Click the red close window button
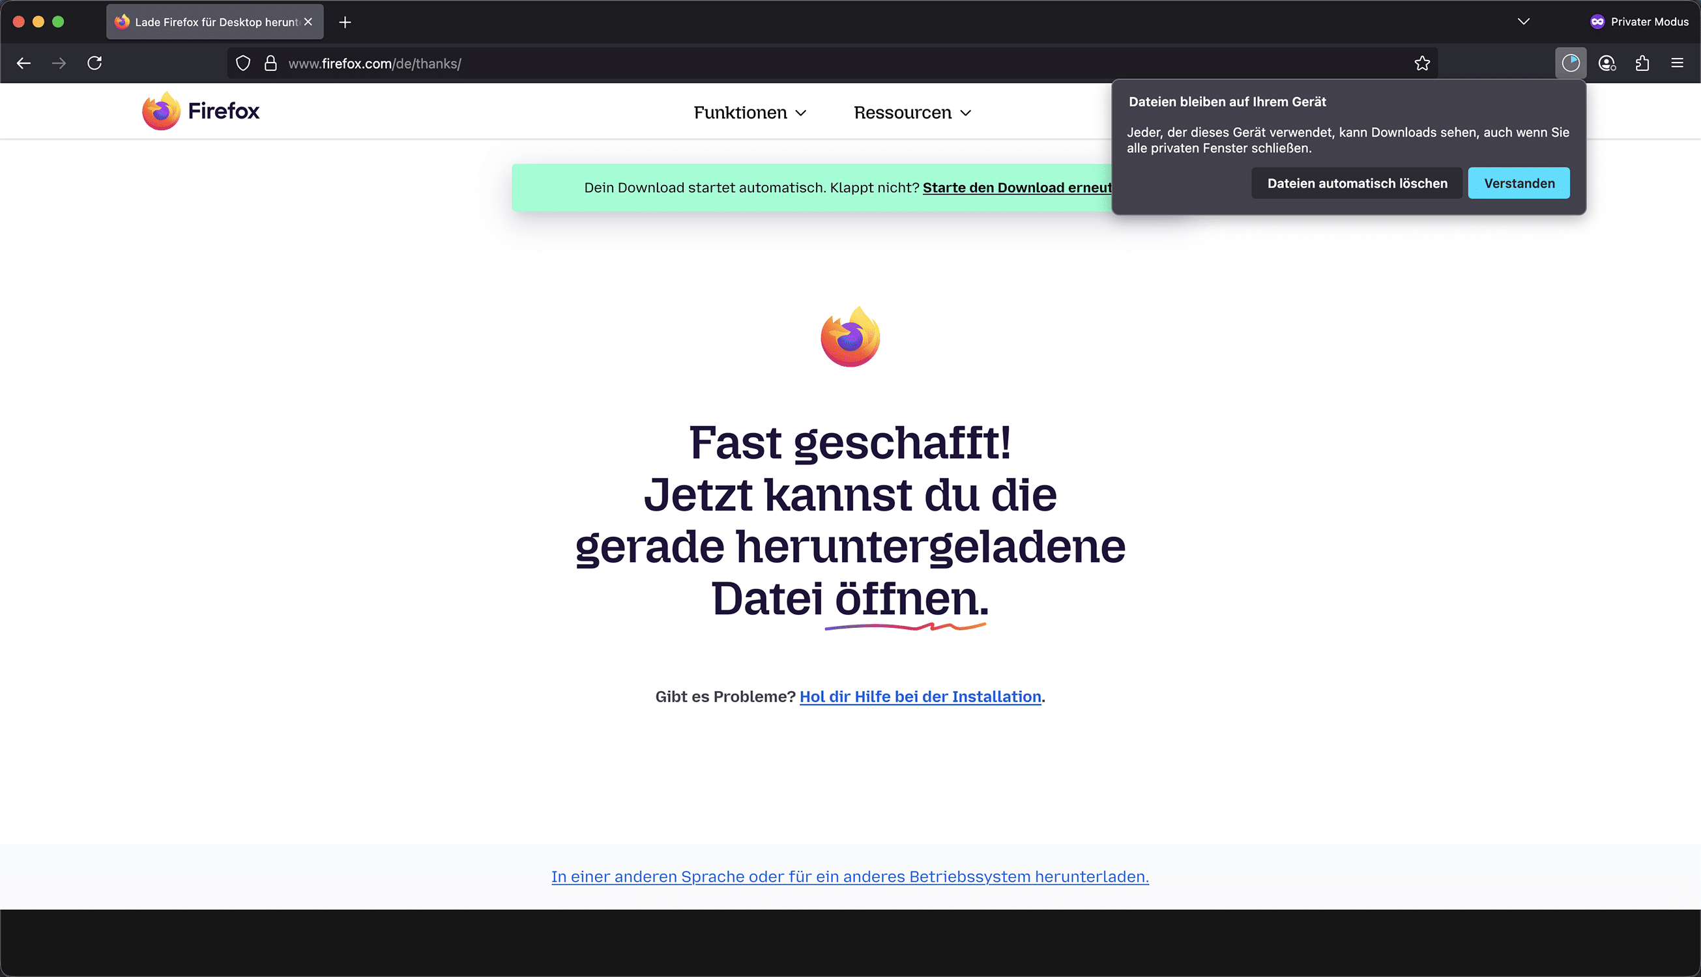The image size is (1701, 977). pyautogui.click(x=19, y=22)
